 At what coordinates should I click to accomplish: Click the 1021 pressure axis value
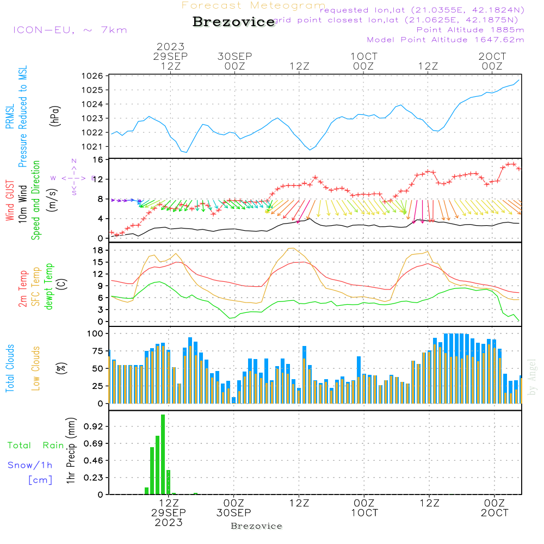pyautogui.click(x=92, y=146)
